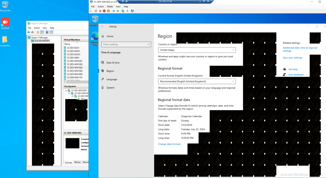Open the View menu in VM Connection window
The image size is (326, 178).
tap(118, 6)
